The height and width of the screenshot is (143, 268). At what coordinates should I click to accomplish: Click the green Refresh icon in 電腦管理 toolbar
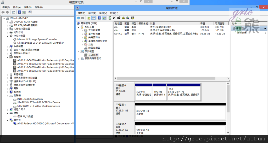(110, 18)
